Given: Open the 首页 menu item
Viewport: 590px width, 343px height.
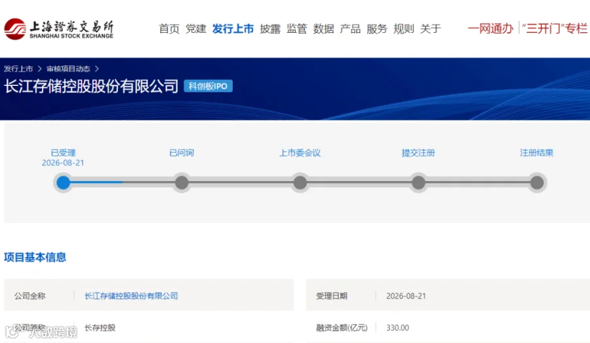Looking at the screenshot, I should tap(169, 29).
